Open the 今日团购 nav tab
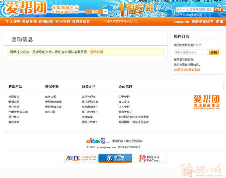Viewport: 226px width, 178px height. [13, 22]
